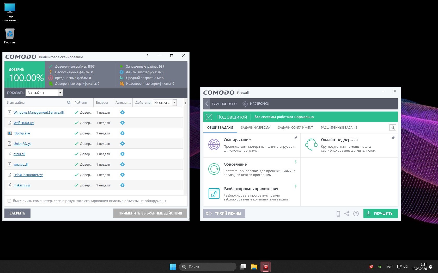438x273 pixels.
Task: Click ГЛАВНОЕ ОКНО in the Firewall toolbar
Action: click(x=224, y=104)
